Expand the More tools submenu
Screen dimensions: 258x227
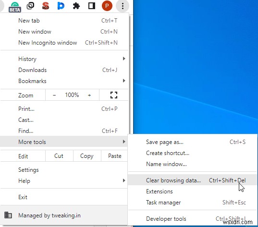(x=64, y=142)
